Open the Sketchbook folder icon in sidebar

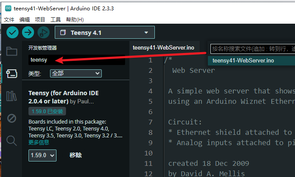[x=12, y=51]
